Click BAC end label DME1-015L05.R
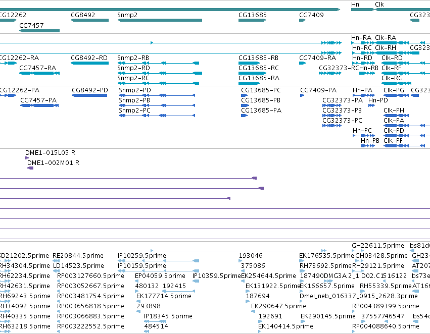430x334 pixels. point(50,153)
